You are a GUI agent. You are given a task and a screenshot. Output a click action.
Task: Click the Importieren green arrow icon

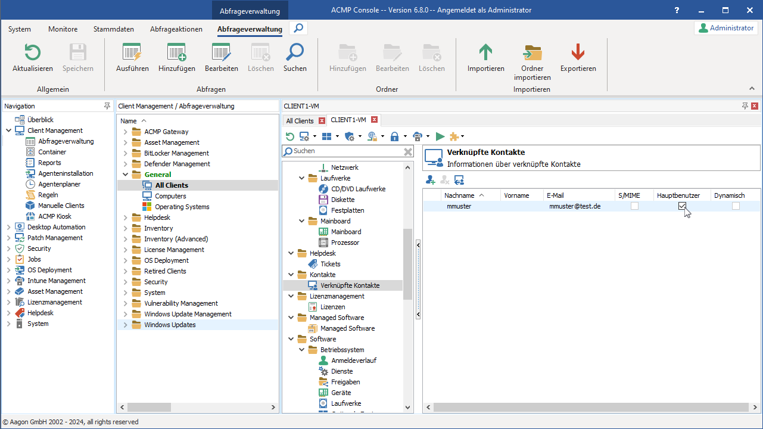(x=485, y=53)
